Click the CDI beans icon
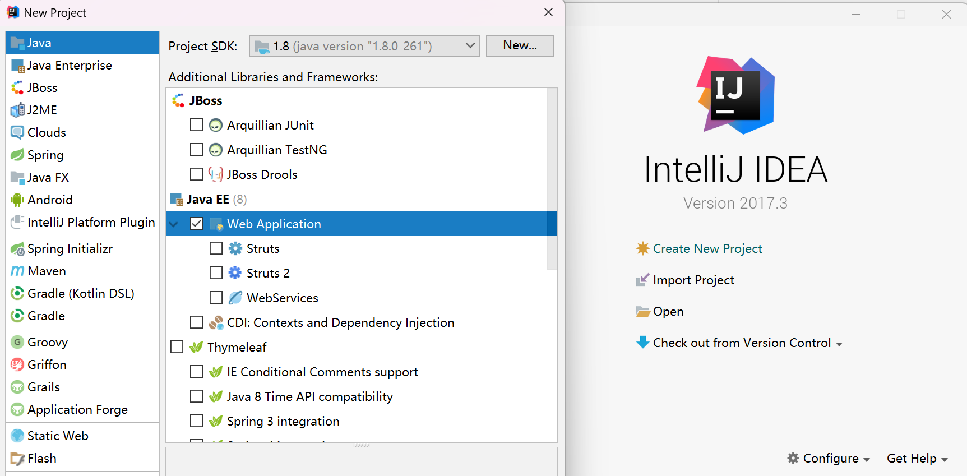This screenshot has width=967, height=476. pos(216,322)
